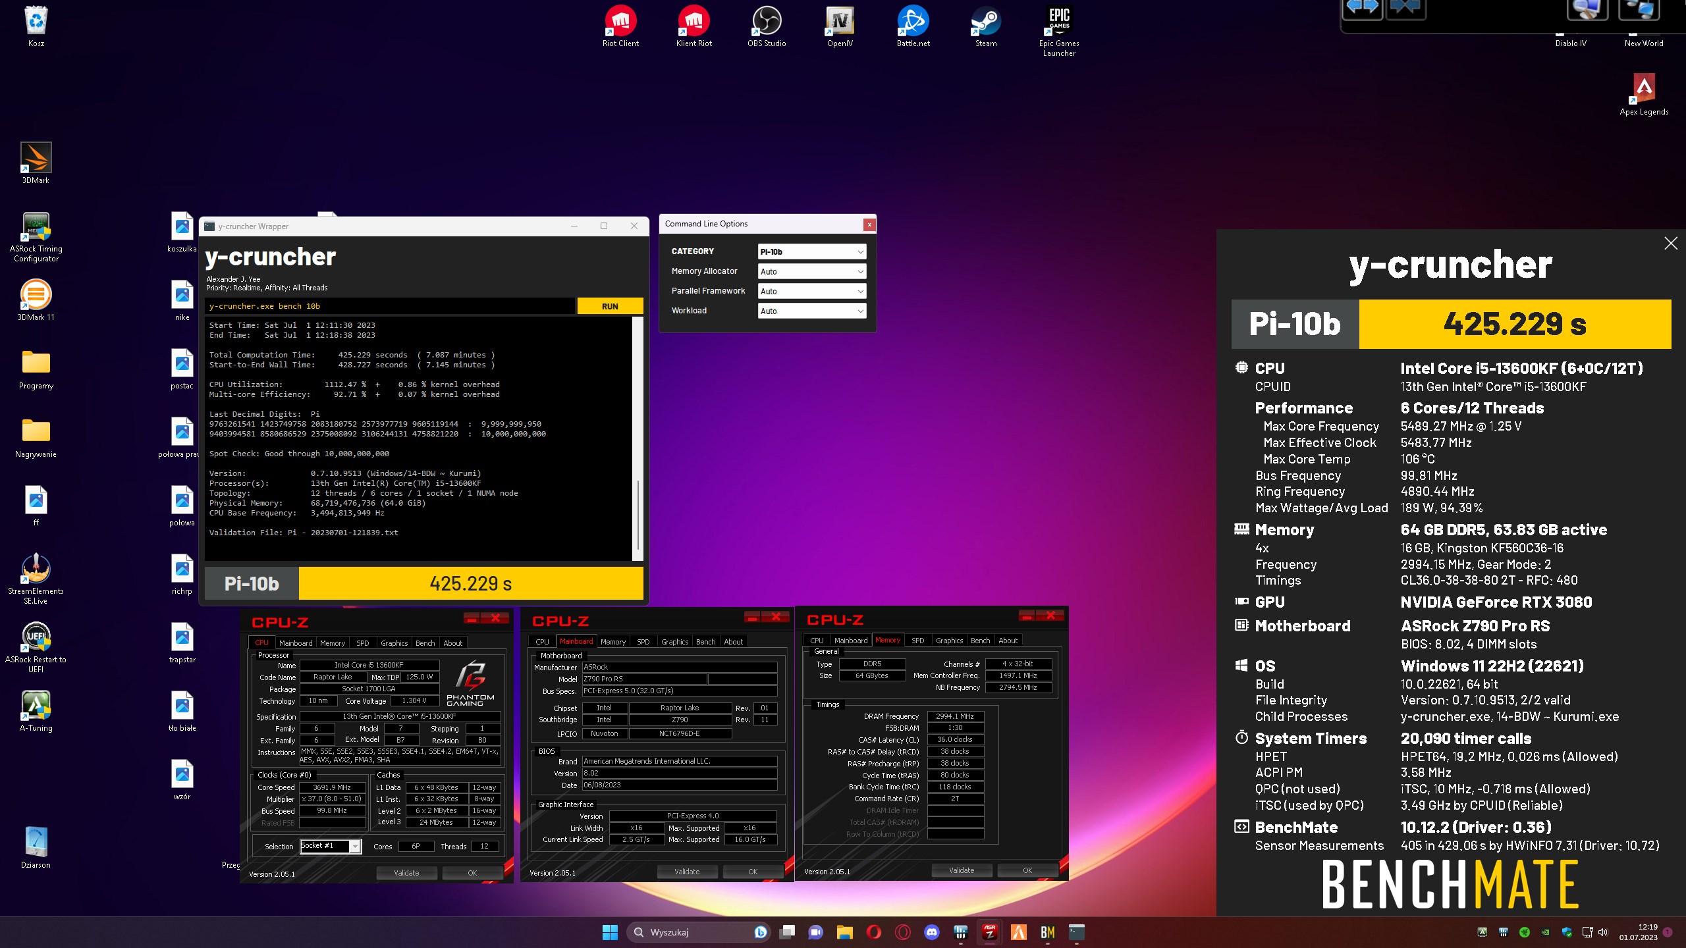Click OK in the right CPU-Z window
This screenshot has width=1686, height=948.
(1027, 870)
